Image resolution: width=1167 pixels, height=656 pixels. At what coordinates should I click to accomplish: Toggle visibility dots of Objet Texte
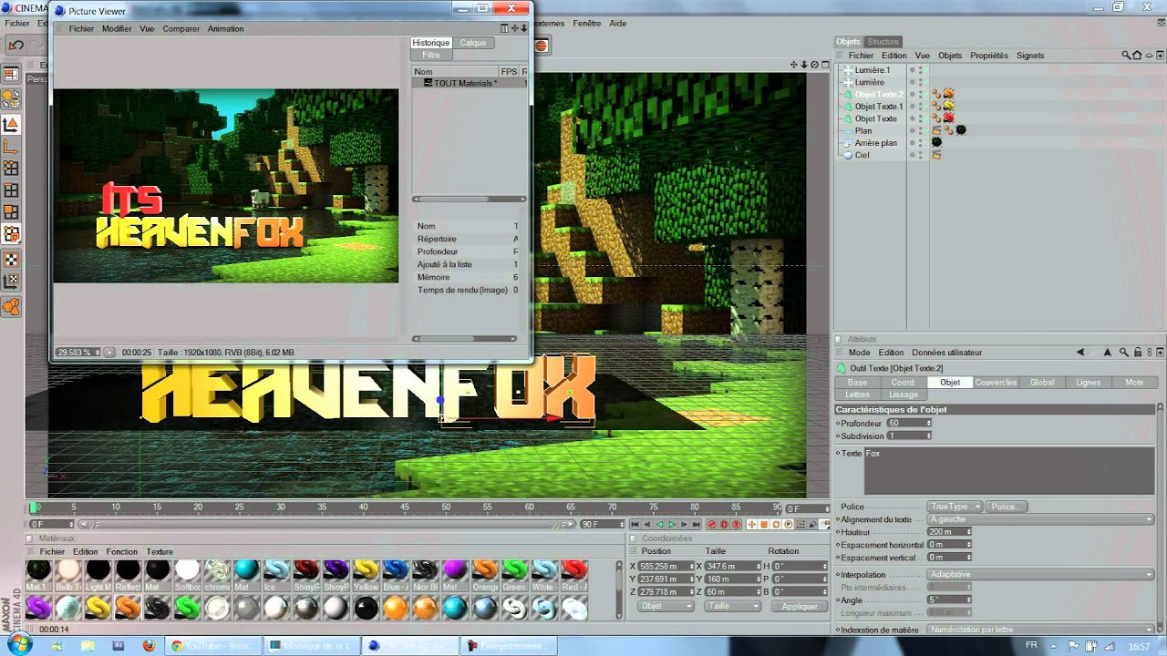coord(920,118)
